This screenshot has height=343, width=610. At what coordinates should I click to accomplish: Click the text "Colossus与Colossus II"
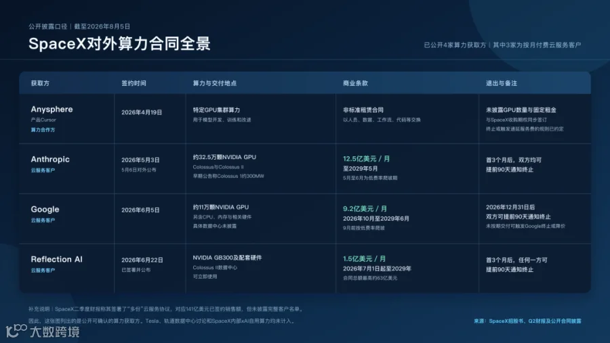218,167
